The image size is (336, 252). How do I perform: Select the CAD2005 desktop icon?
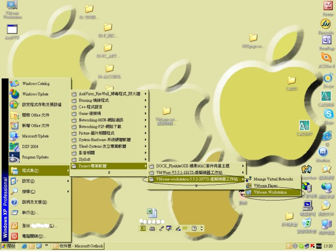326,99
